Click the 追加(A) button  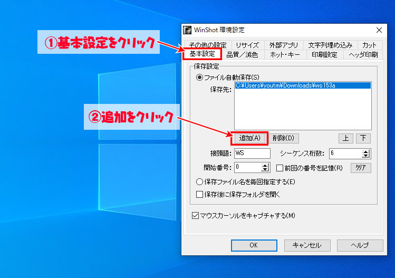(249, 138)
